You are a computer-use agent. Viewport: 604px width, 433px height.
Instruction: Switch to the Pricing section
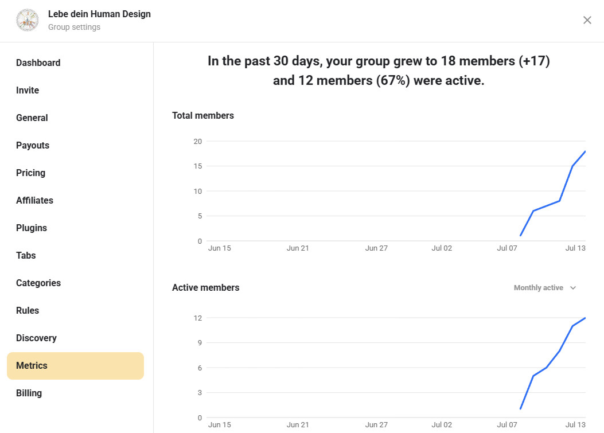coord(30,173)
